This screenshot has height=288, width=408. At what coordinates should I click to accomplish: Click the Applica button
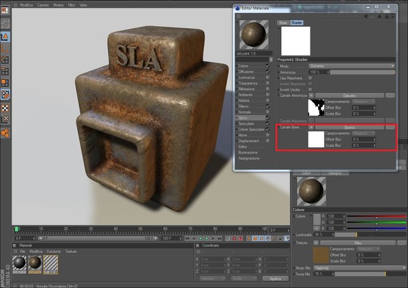(x=275, y=278)
